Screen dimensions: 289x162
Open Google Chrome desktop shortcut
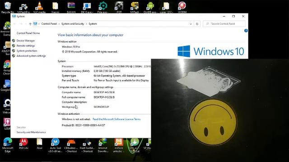pyautogui.click(x=7, y=67)
